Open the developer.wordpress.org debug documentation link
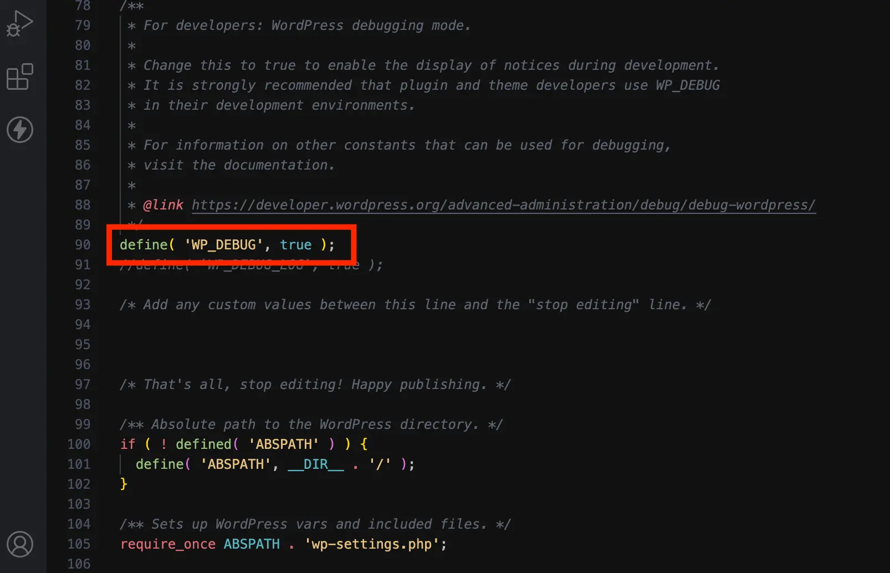This screenshot has width=890, height=573. (503, 205)
